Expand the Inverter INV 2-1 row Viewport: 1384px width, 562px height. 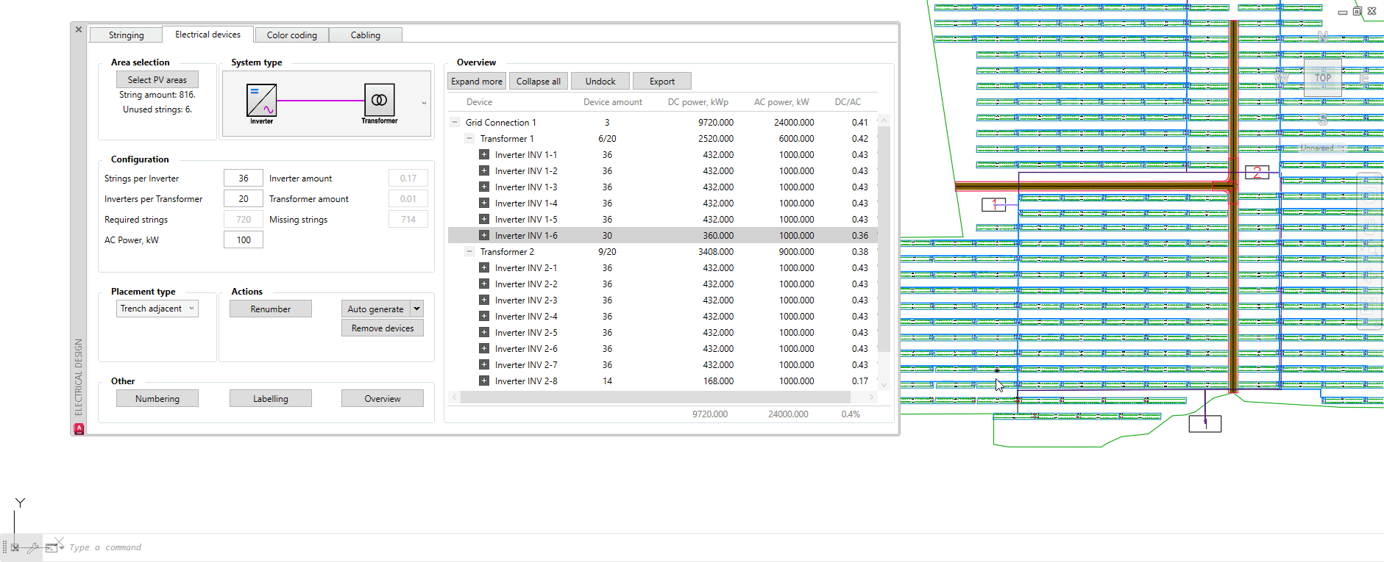484,268
